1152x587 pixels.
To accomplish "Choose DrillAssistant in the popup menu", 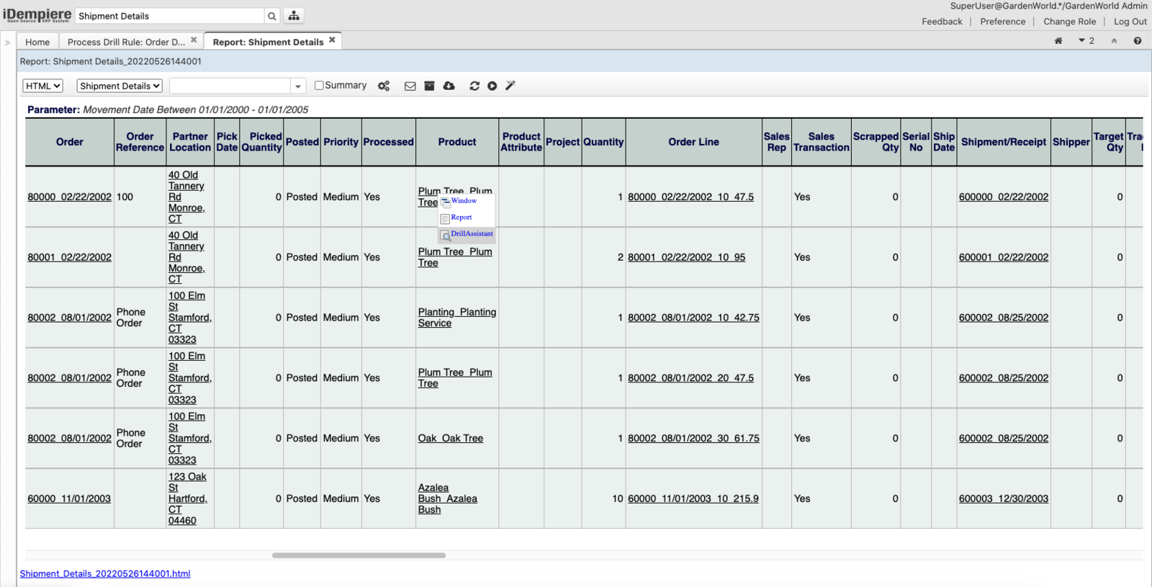I will (472, 234).
